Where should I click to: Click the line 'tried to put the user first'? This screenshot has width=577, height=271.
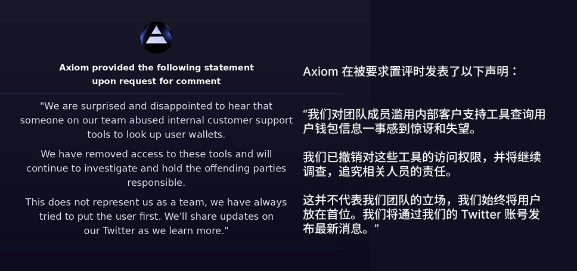tap(156, 217)
